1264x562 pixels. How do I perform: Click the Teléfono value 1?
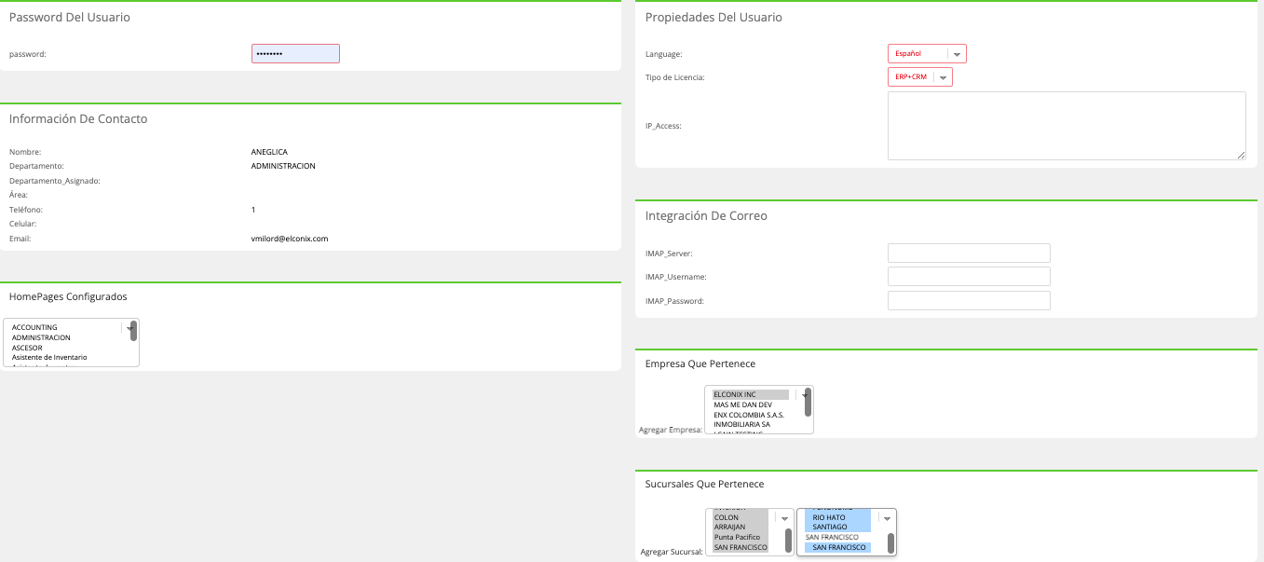click(x=253, y=210)
